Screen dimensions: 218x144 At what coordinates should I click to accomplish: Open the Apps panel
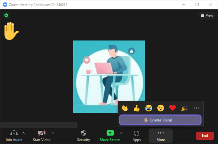137,136
